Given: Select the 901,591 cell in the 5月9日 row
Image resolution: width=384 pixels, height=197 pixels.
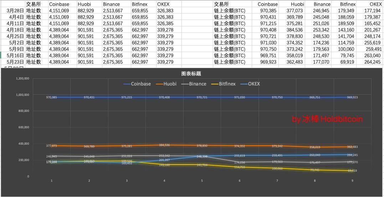Looking at the screenshot, I should (89, 49).
